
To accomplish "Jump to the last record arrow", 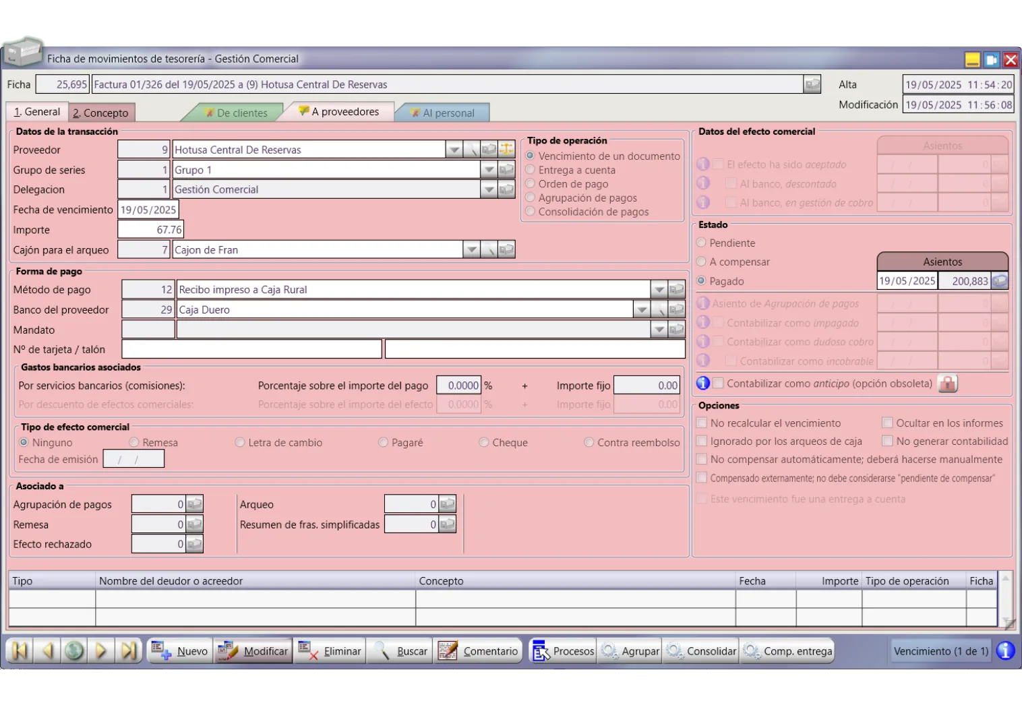I will coord(128,651).
